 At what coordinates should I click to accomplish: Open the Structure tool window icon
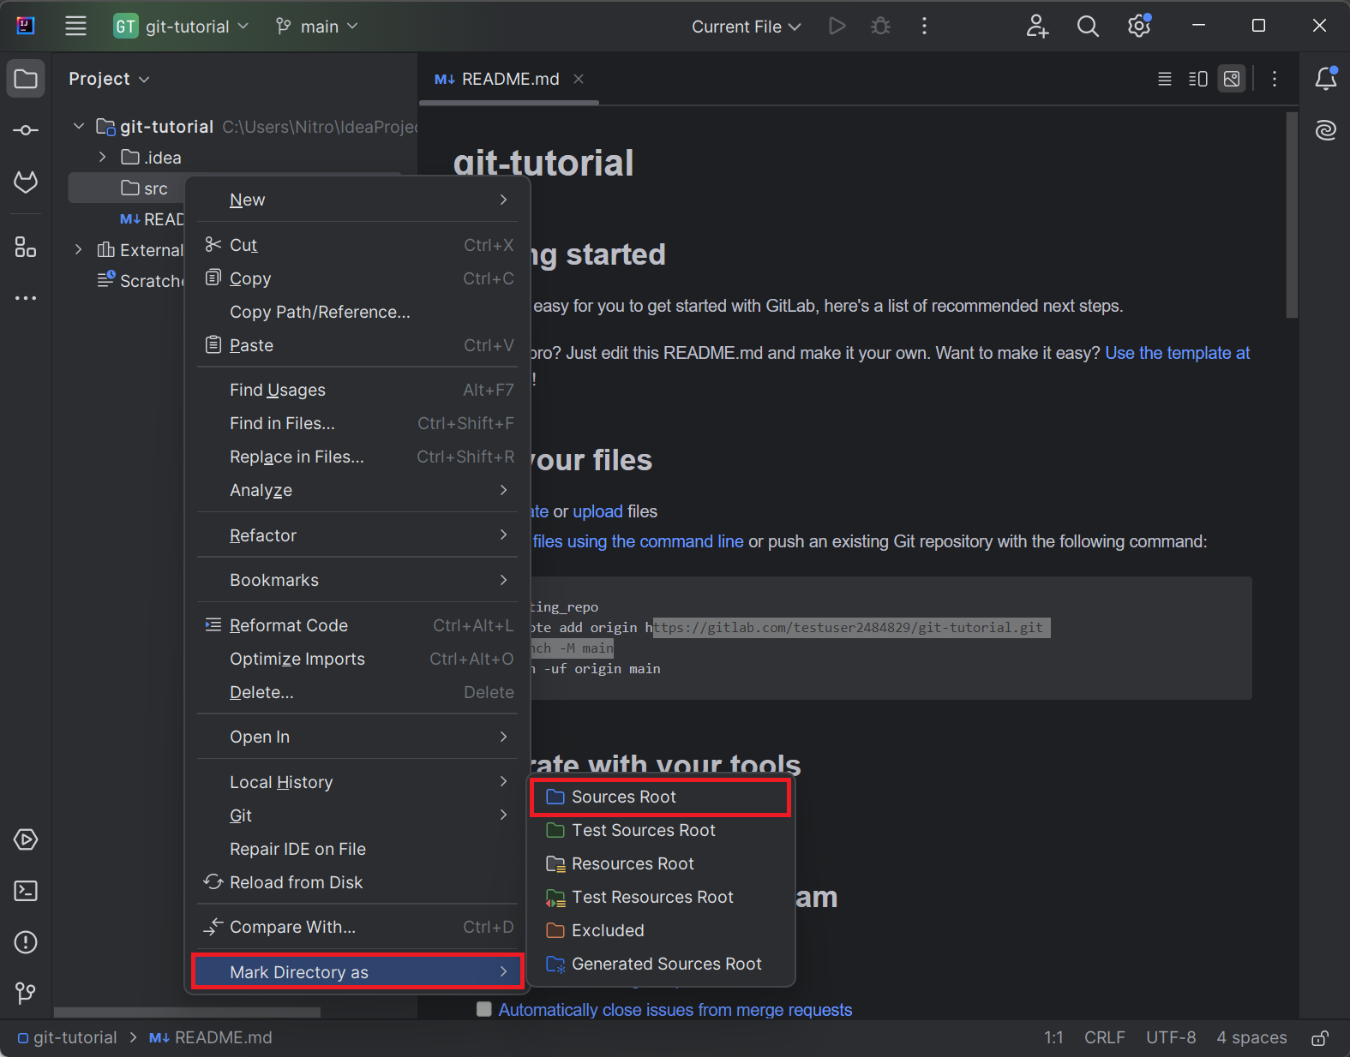pos(26,248)
